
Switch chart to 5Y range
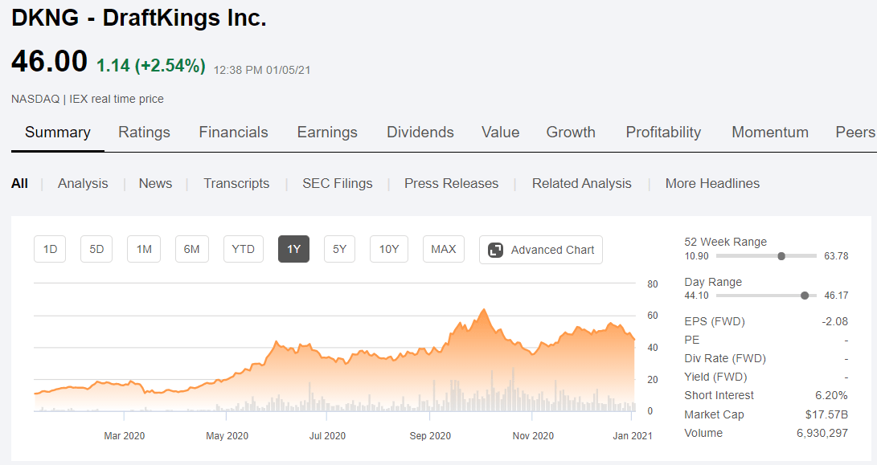339,249
